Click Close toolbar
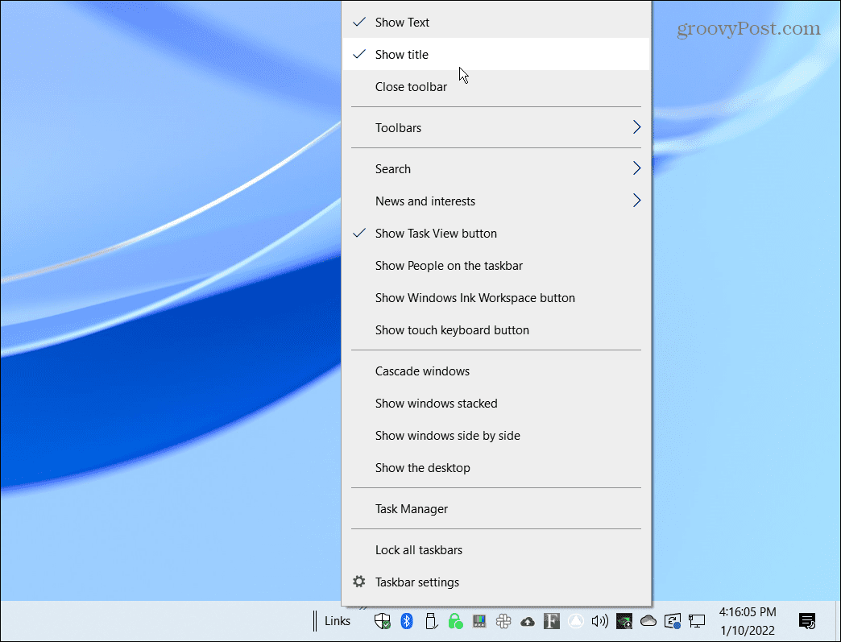The width and height of the screenshot is (841, 642). 411,86
